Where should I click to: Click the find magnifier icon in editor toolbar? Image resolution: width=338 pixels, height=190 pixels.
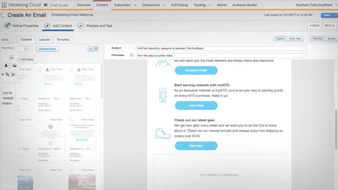pos(7,75)
